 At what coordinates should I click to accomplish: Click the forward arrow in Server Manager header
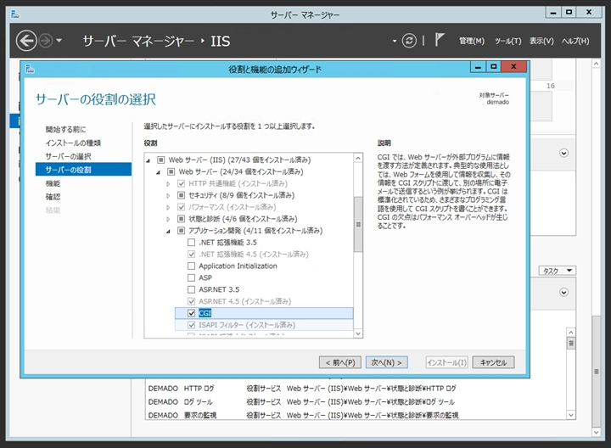point(46,41)
